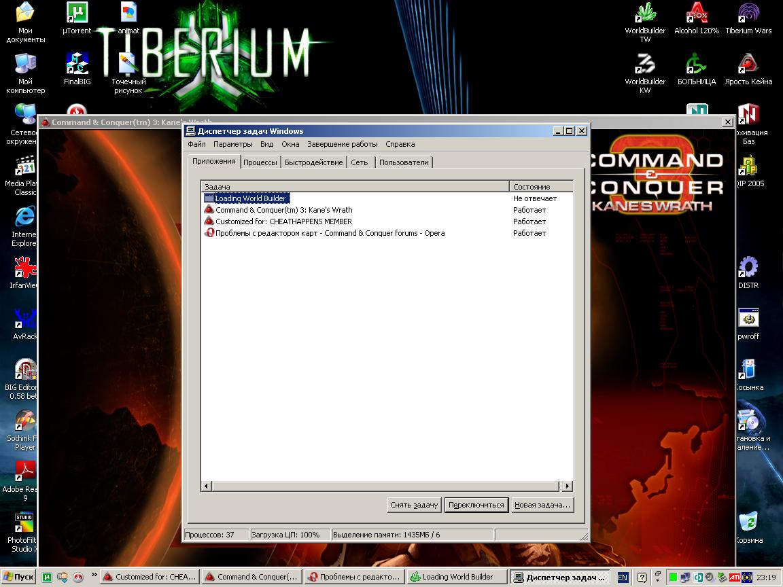Image resolution: width=783 pixels, height=587 pixels.
Task: Select the CHEATHAPPENS MEMBER task row
Action: tap(387, 221)
